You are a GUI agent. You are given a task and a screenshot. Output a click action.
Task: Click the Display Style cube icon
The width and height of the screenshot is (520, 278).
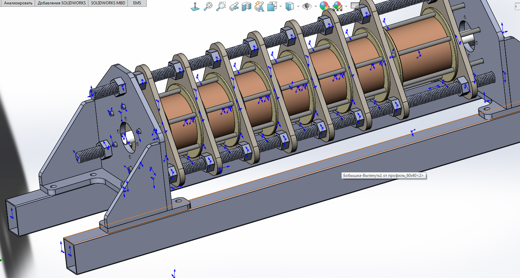[x=289, y=6]
